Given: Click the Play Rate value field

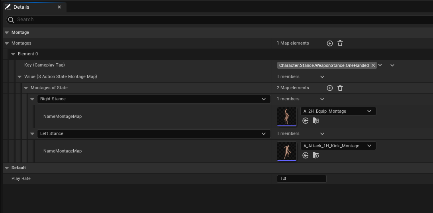Looking at the screenshot, I should 301,179.
